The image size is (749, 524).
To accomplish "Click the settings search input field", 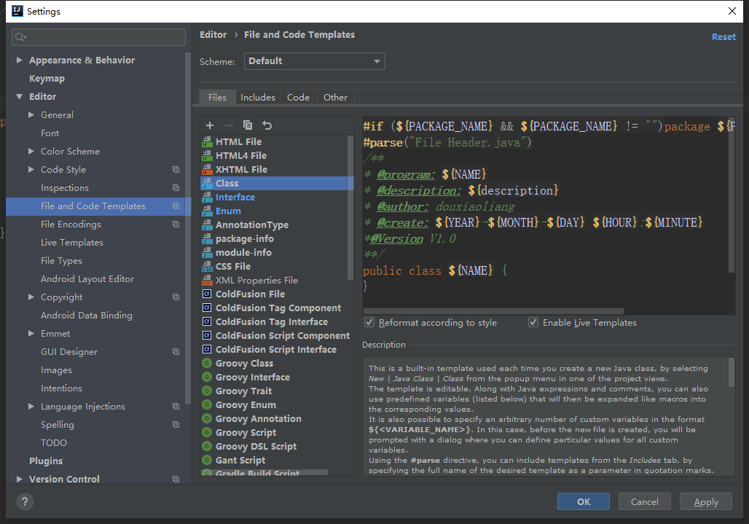I will tap(98, 37).
